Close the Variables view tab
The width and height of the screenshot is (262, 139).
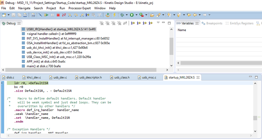[x=197, y=23]
